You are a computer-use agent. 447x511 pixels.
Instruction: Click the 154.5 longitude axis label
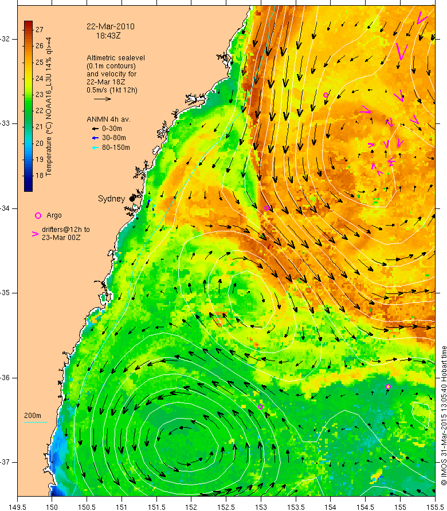(x=366, y=507)
